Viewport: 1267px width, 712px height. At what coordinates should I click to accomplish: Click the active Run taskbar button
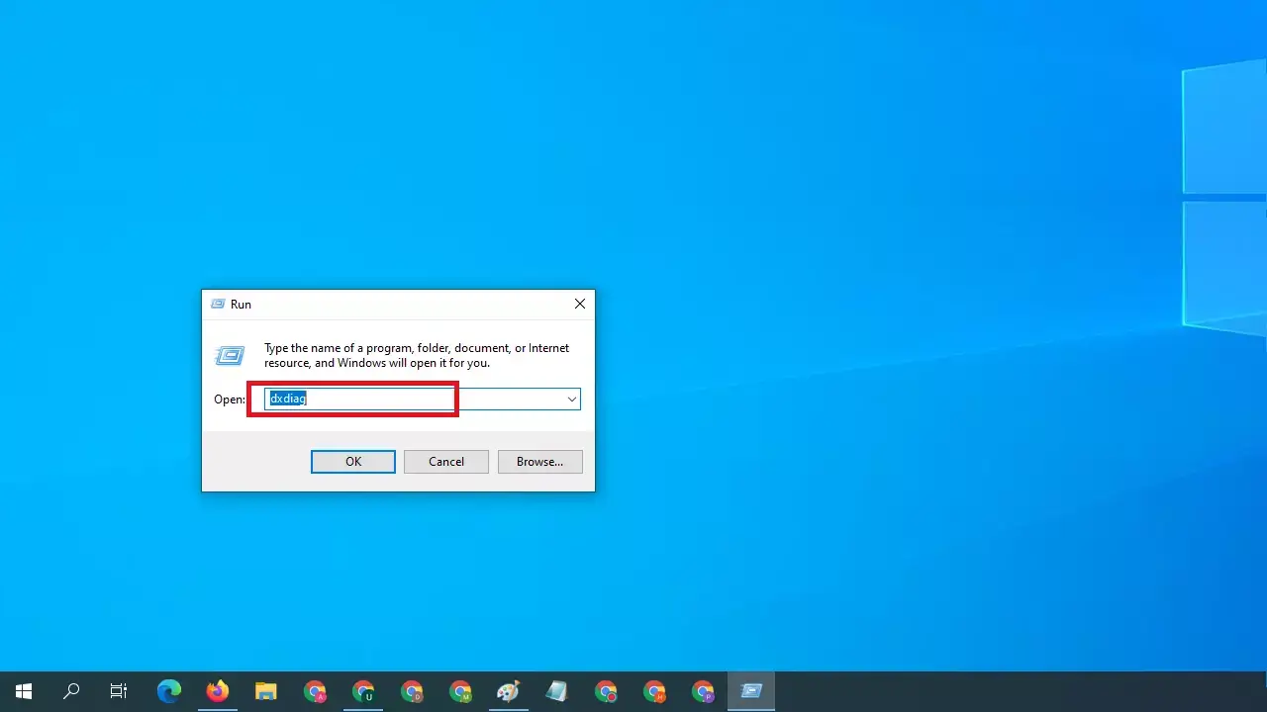751,691
